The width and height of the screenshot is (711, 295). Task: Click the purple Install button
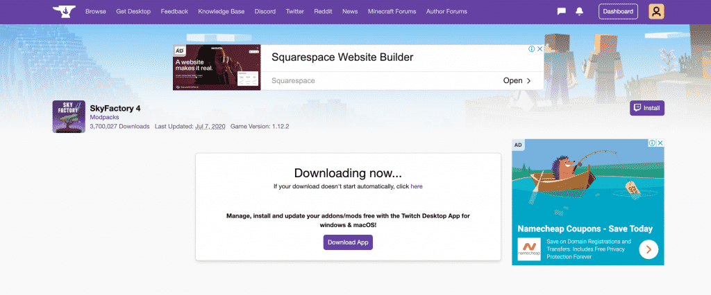(x=647, y=108)
